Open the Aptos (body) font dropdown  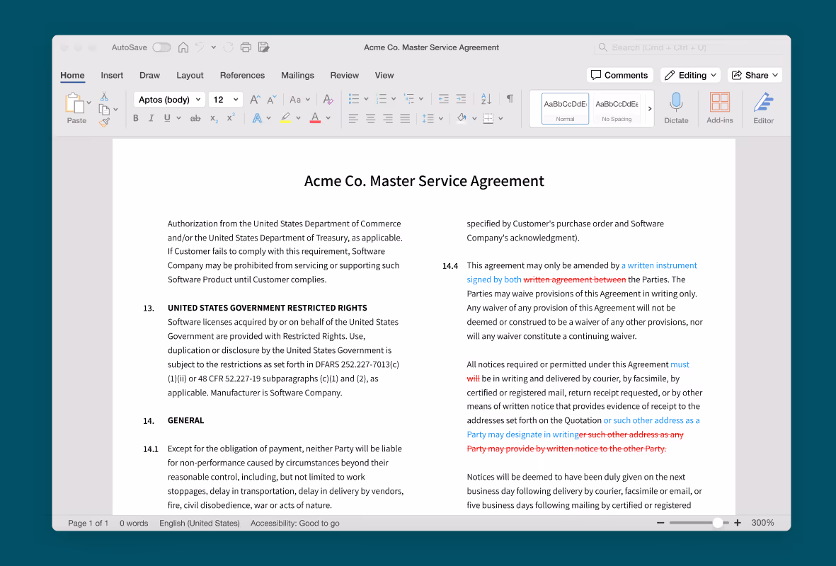169,100
